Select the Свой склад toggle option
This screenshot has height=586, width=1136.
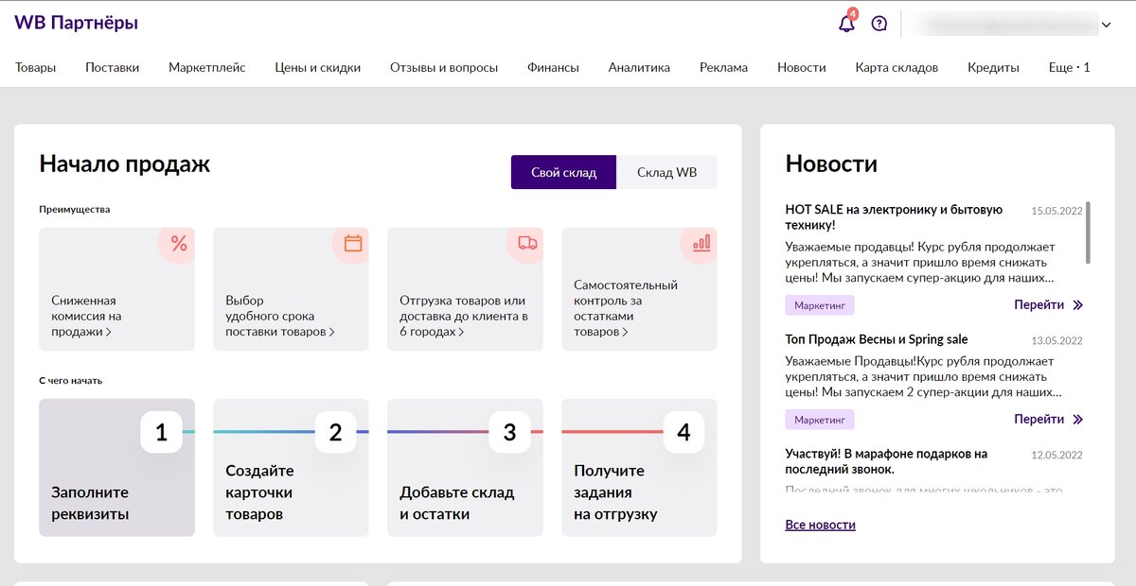[x=564, y=172]
